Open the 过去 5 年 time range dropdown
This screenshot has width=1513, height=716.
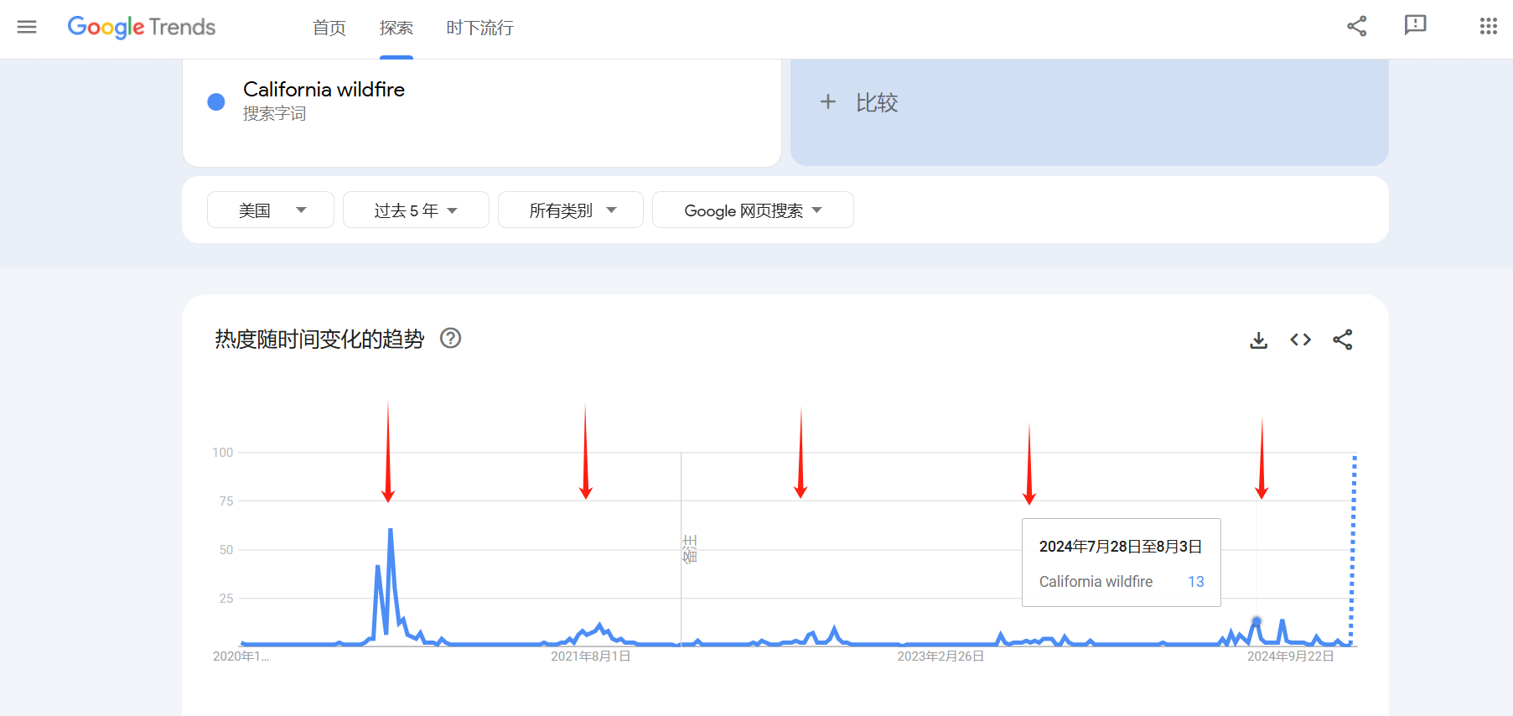pyautogui.click(x=416, y=210)
